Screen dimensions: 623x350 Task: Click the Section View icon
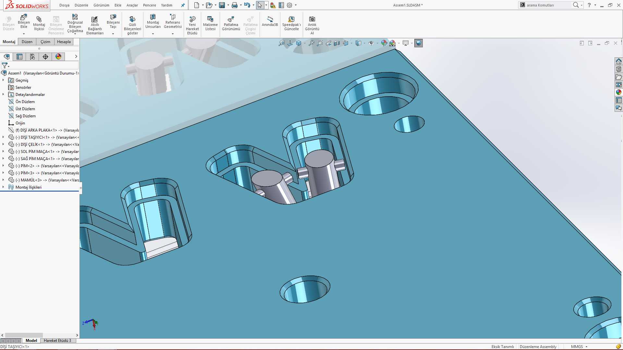(x=337, y=43)
